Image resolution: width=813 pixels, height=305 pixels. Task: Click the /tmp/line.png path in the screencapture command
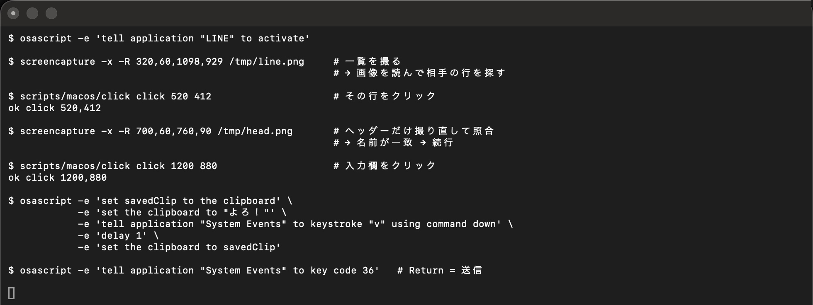pyautogui.click(x=266, y=61)
